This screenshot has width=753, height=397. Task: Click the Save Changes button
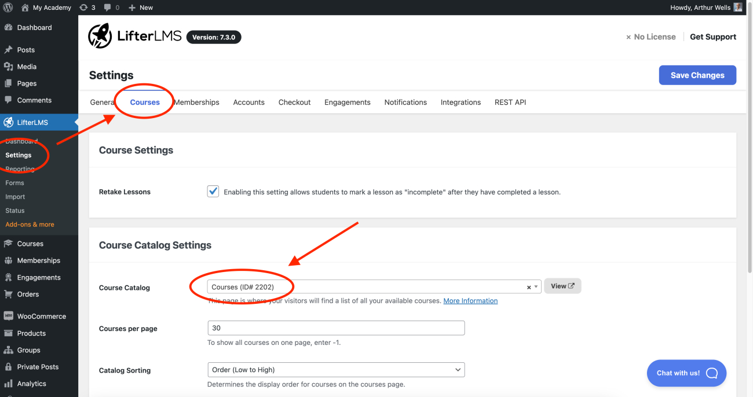coord(697,75)
